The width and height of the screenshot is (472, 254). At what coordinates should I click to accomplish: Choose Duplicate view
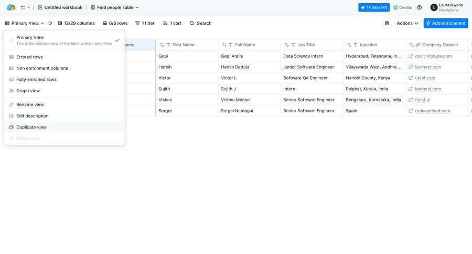[x=64, y=127]
